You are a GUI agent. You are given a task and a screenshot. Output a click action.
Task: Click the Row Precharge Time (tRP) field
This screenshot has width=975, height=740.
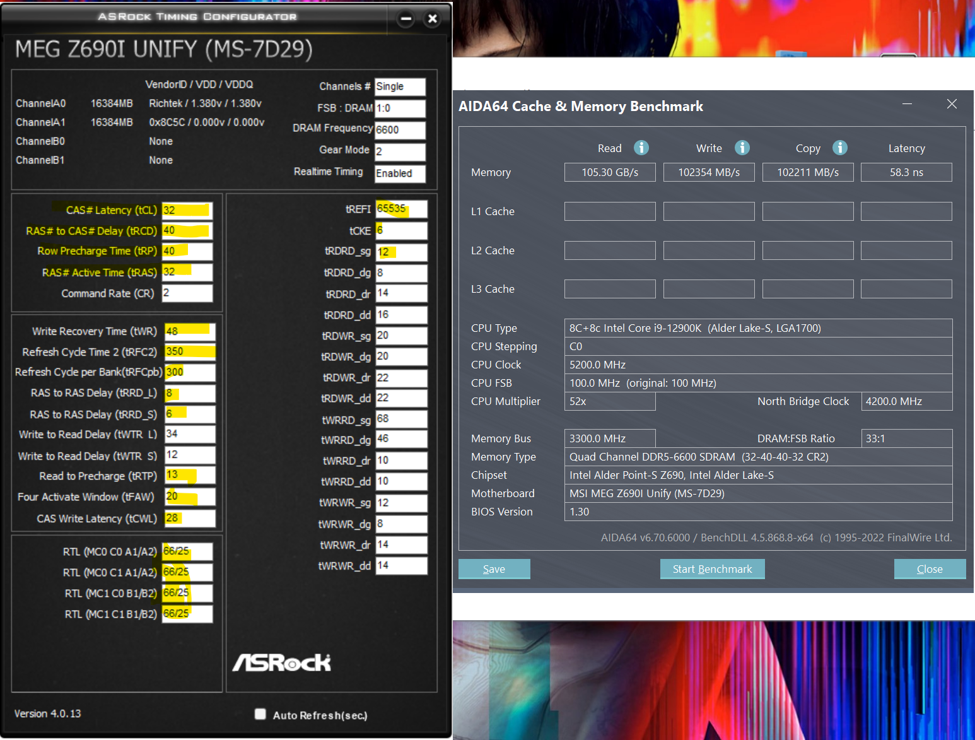click(187, 251)
